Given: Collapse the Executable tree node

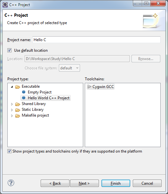Looking at the screenshot, I should 12,87.
